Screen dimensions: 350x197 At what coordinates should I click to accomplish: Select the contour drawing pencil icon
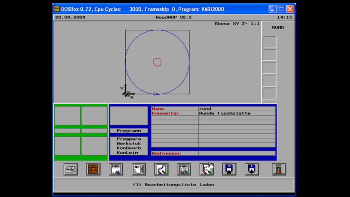click(161, 169)
